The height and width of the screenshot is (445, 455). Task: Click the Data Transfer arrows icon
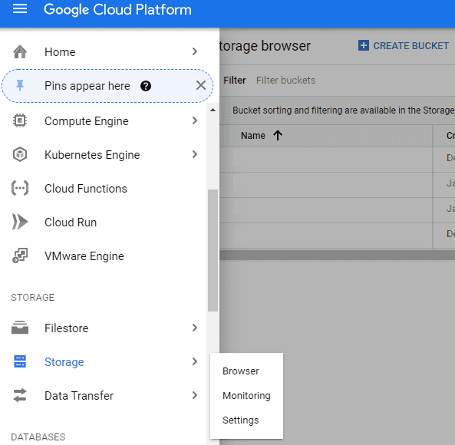[20, 395]
